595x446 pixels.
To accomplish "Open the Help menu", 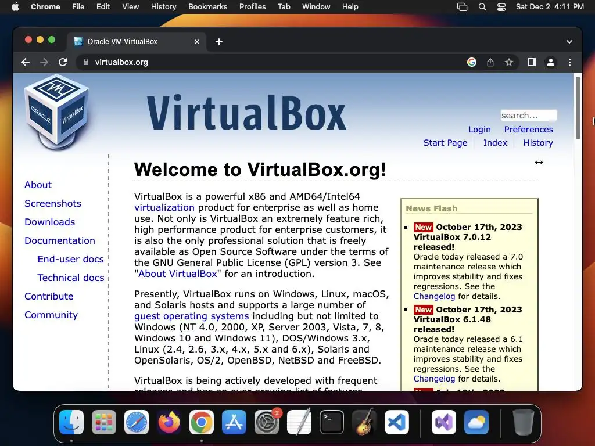I will [x=350, y=7].
